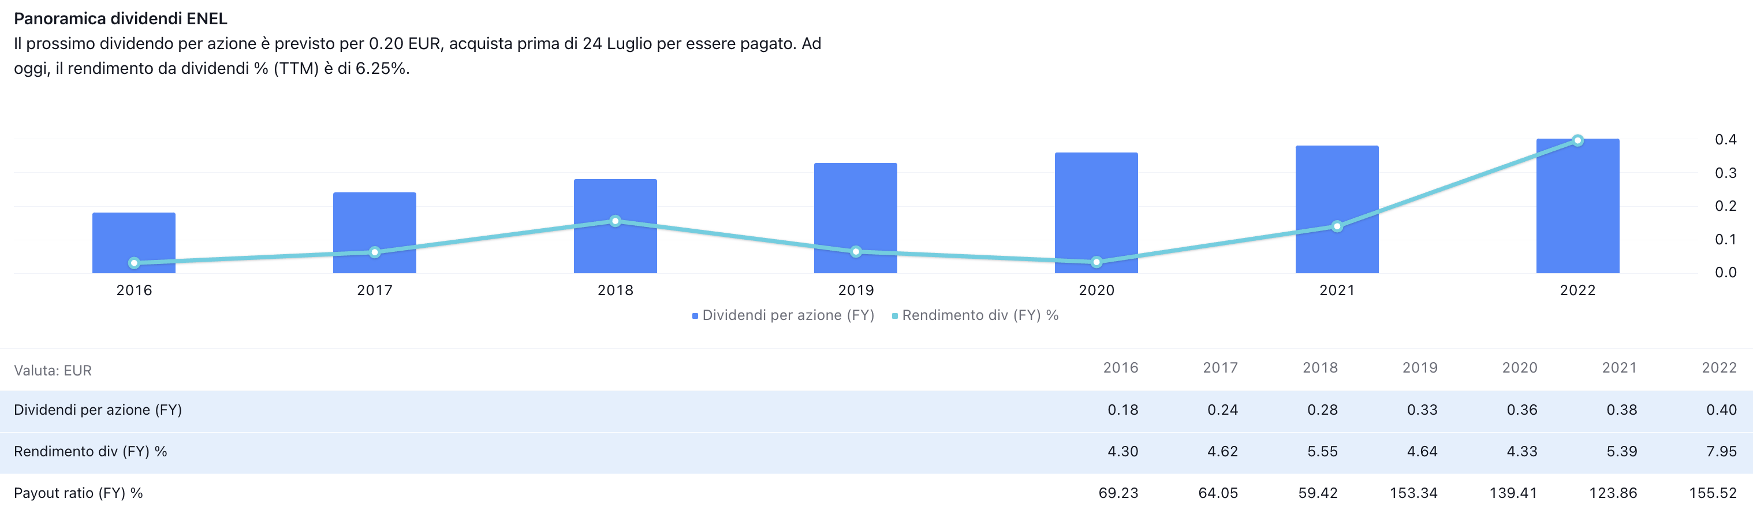Click payout ratio value 139.41
Image resolution: width=1753 pixels, height=506 pixels.
(1513, 493)
